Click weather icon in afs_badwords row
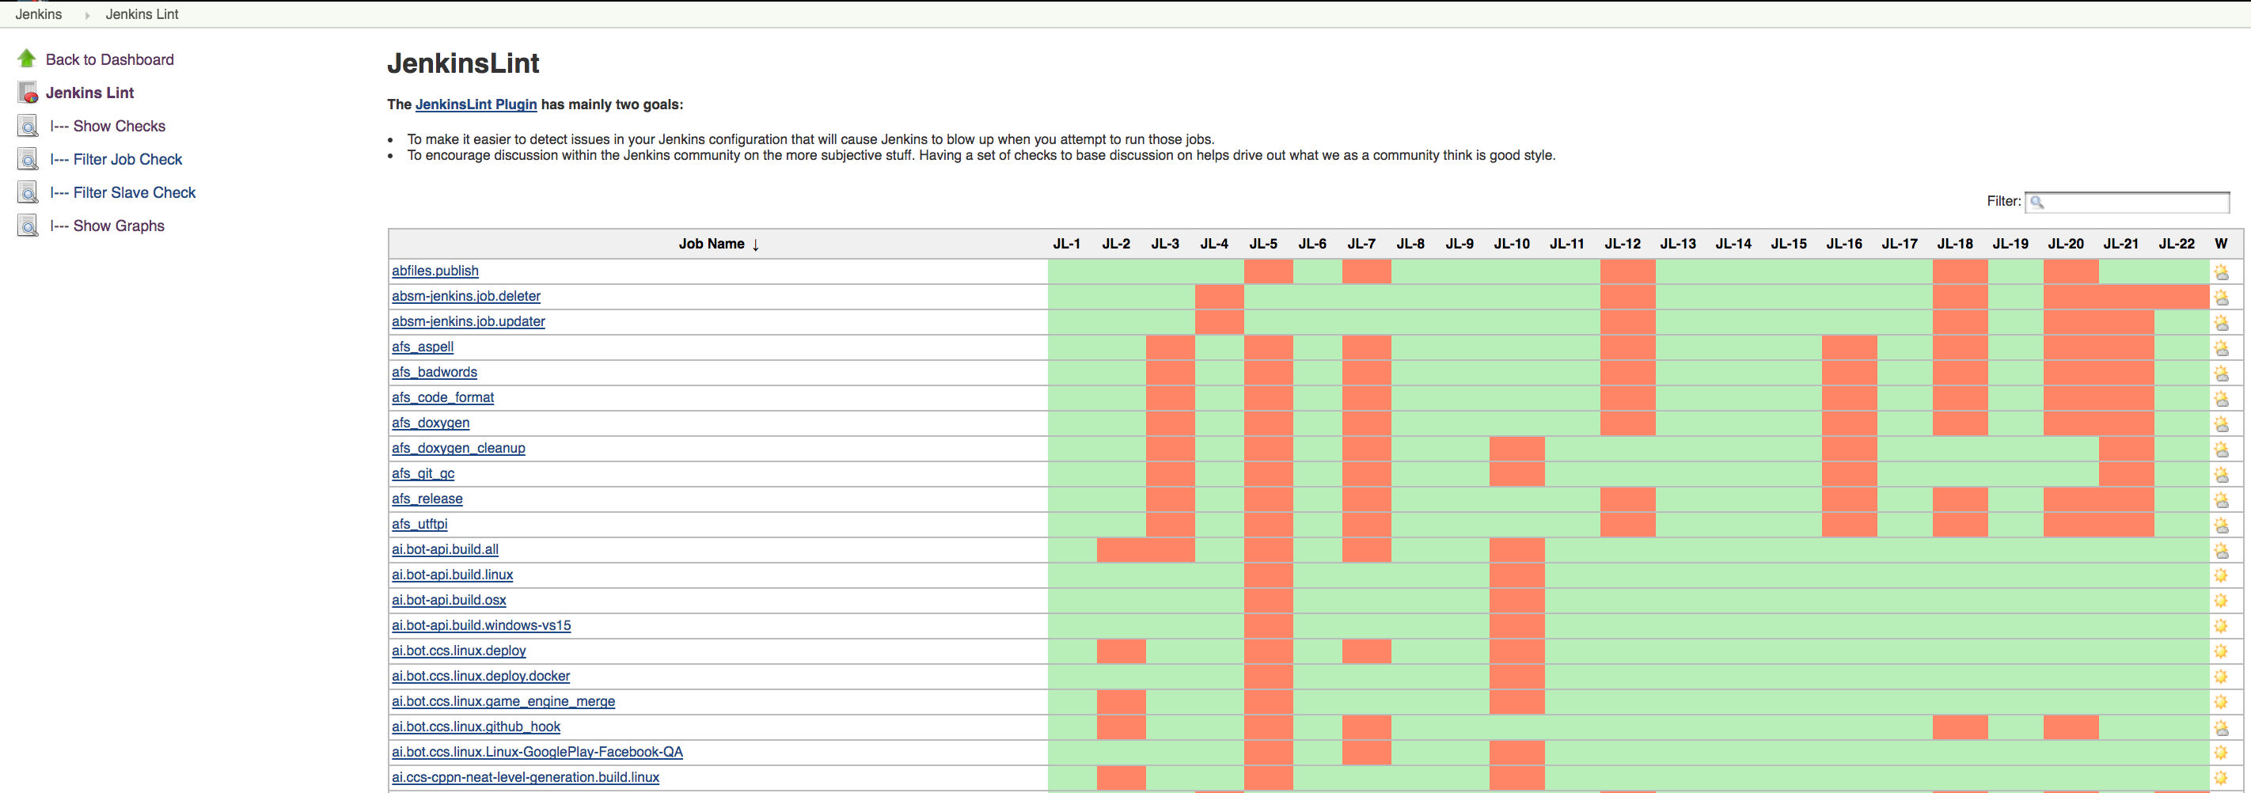Image resolution: width=2251 pixels, height=793 pixels. (x=2221, y=373)
